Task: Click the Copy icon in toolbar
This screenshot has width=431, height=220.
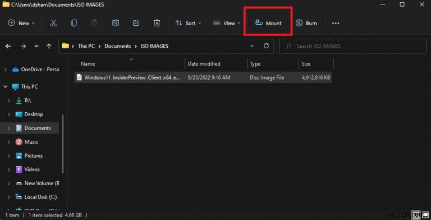Action: click(74, 23)
